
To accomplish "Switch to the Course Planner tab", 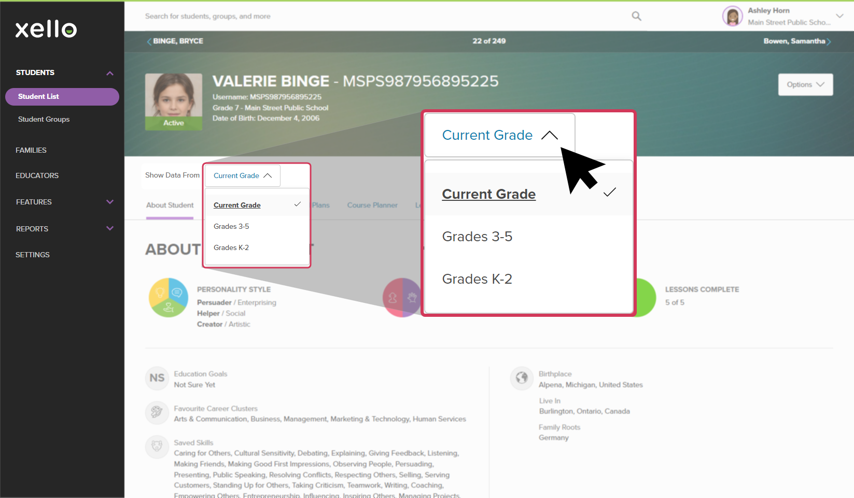I will [x=372, y=206].
